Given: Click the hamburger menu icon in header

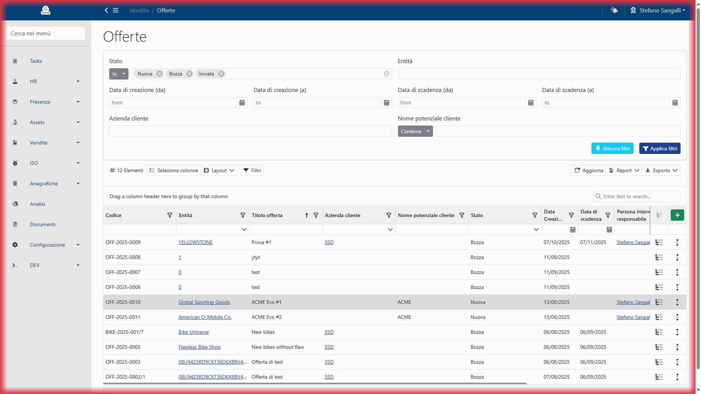Looking at the screenshot, I should (116, 10).
